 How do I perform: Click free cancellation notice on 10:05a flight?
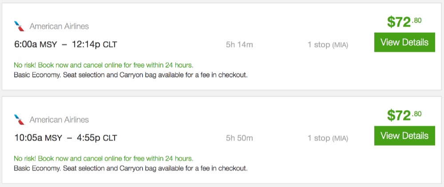(103, 158)
